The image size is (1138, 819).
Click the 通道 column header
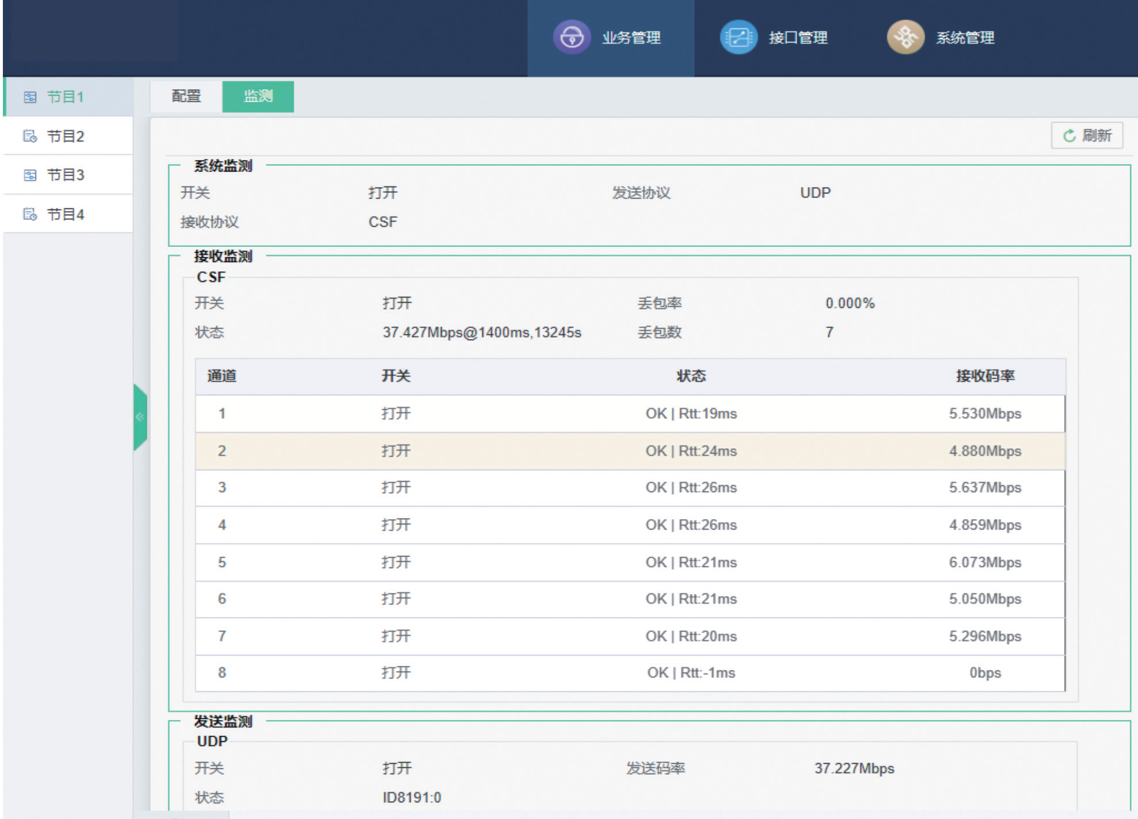[x=222, y=376]
